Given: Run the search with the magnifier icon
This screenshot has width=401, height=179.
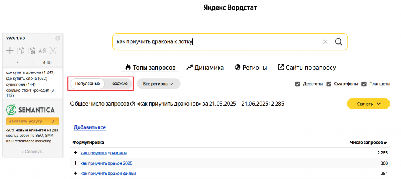Looking at the screenshot, I should [339, 42].
